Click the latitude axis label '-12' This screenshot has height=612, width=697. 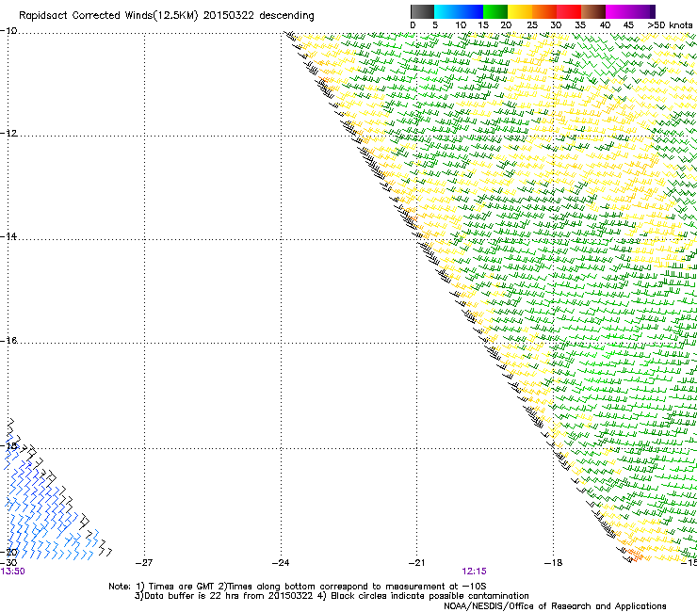pyautogui.click(x=8, y=134)
